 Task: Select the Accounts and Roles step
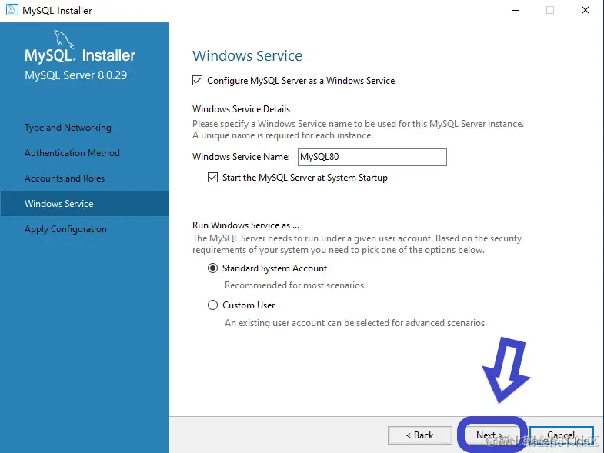(x=65, y=178)
